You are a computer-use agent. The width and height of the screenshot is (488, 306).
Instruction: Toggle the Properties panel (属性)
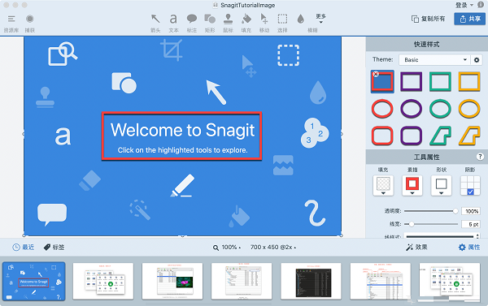pyautogui.click(x=469, y=248)
